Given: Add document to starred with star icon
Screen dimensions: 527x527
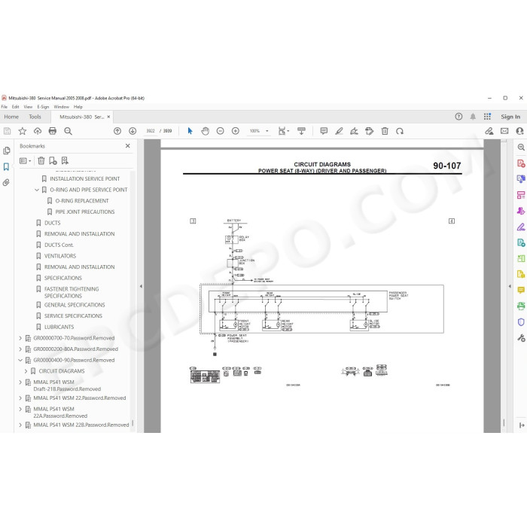Looking at the screenshot, I should point(22,131).
